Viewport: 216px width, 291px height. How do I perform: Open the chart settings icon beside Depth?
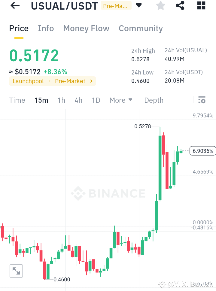pos(202,100)
